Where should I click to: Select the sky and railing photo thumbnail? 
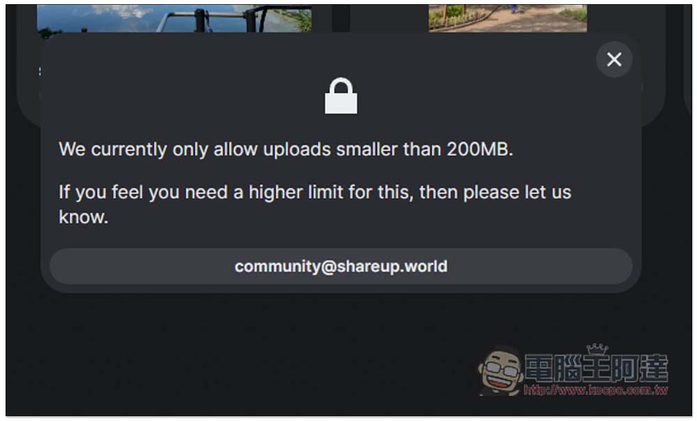coord(174,18)
